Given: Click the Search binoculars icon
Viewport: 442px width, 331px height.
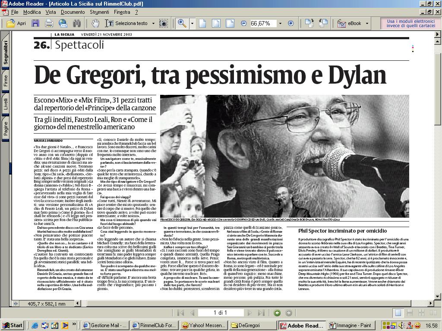Looking at the screenshot, I should pyautogui.click(x=77, y=23).
